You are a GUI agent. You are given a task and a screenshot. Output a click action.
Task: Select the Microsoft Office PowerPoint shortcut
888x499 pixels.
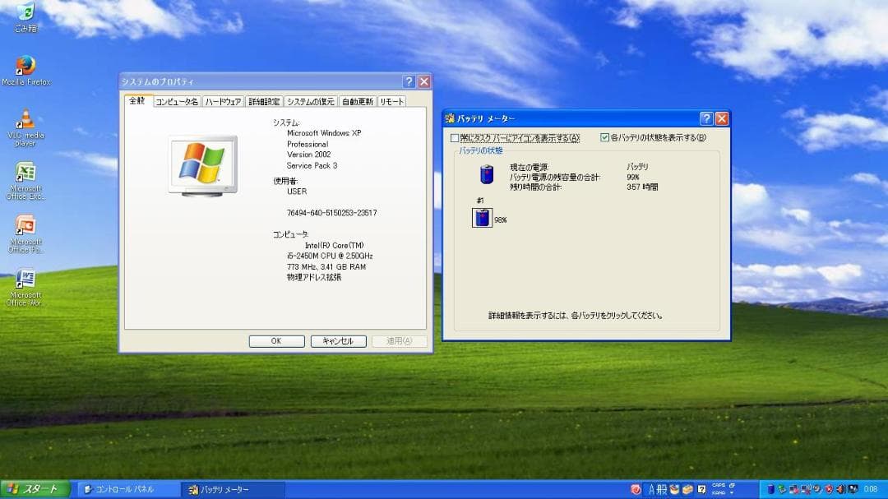[x=25, y=234]
